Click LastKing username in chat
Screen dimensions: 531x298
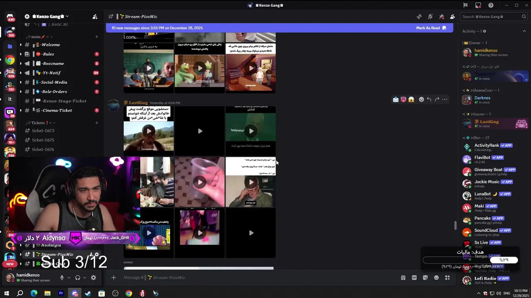click(138, 103)
